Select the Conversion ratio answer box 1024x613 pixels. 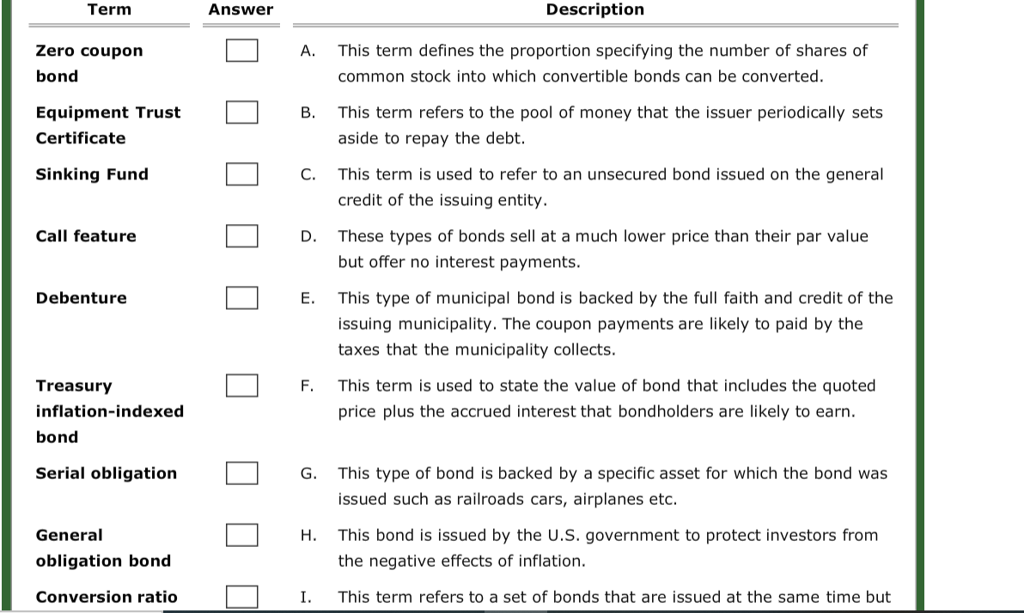pos(241,597)
